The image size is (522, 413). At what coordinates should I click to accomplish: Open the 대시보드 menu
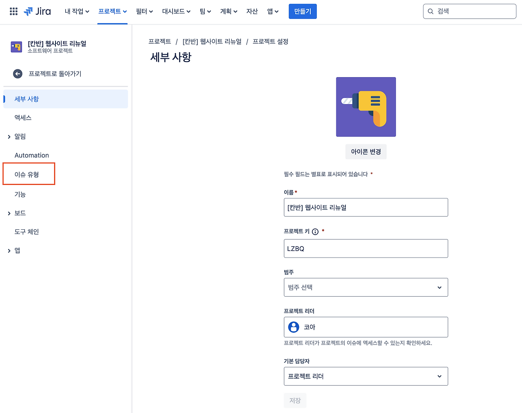click(176, 11)
